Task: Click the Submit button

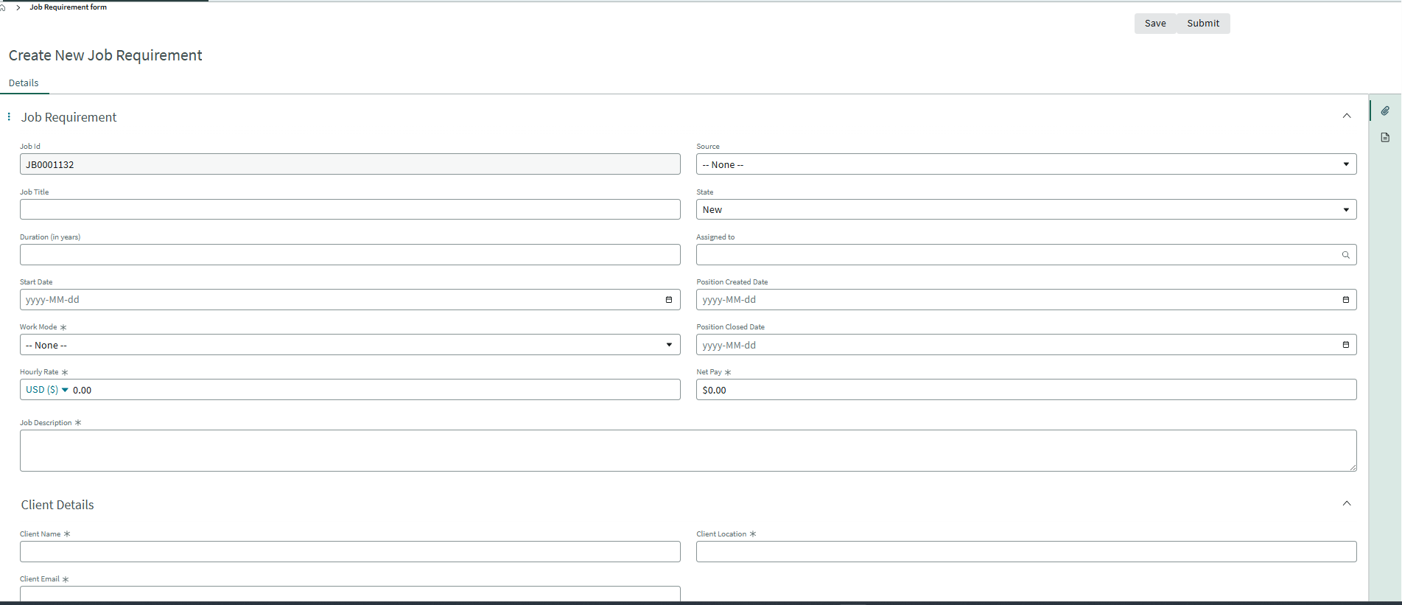Action: click(1203, 24)
